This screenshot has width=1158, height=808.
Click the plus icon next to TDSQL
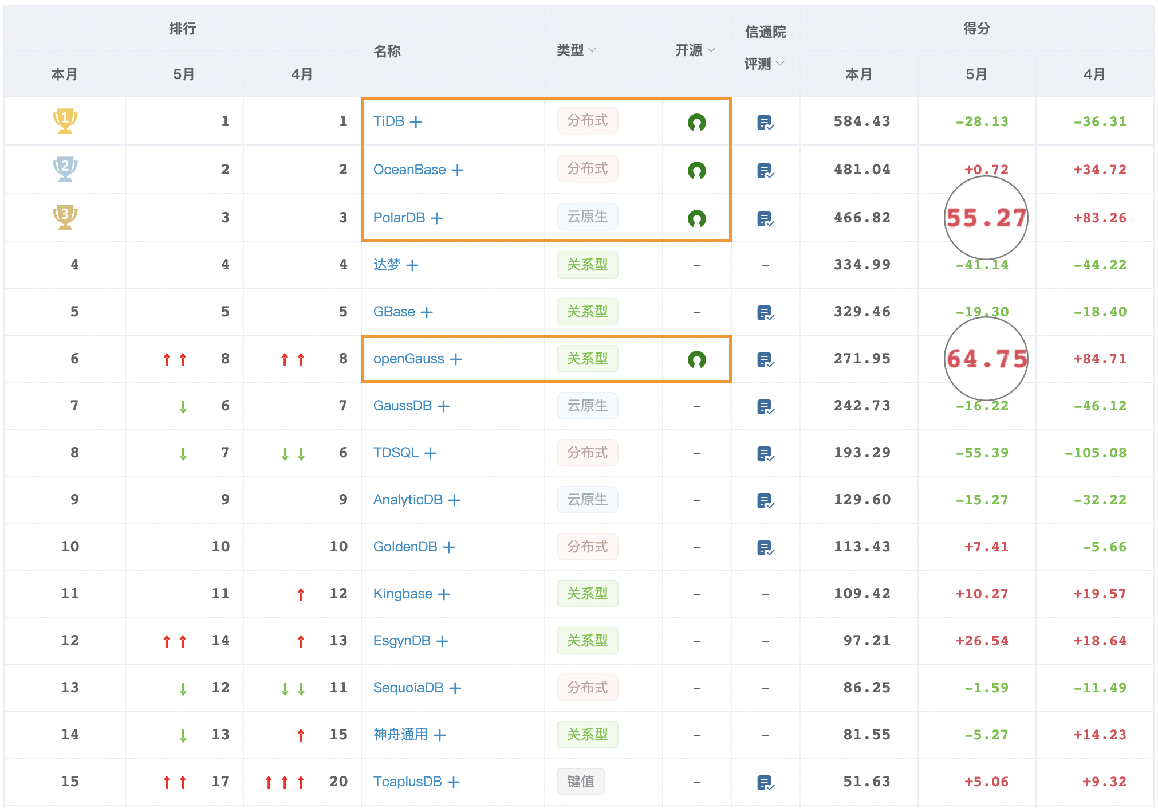pyautogui.click(x=431, y=453)
